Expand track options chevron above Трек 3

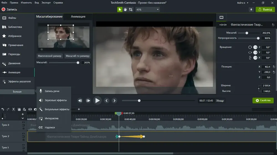coord(23,118)
